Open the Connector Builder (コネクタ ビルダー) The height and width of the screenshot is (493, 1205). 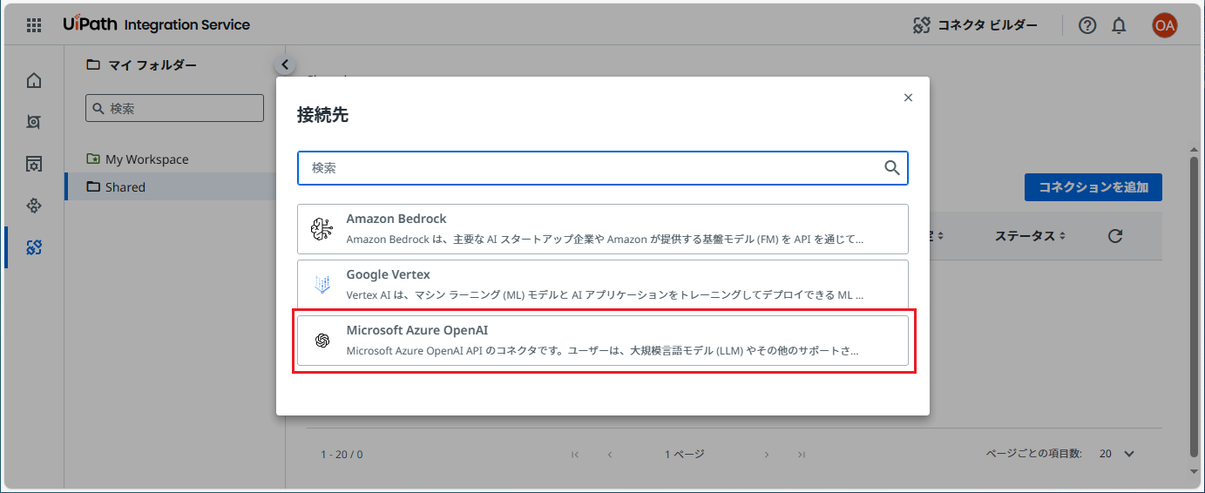pos(975,25)
